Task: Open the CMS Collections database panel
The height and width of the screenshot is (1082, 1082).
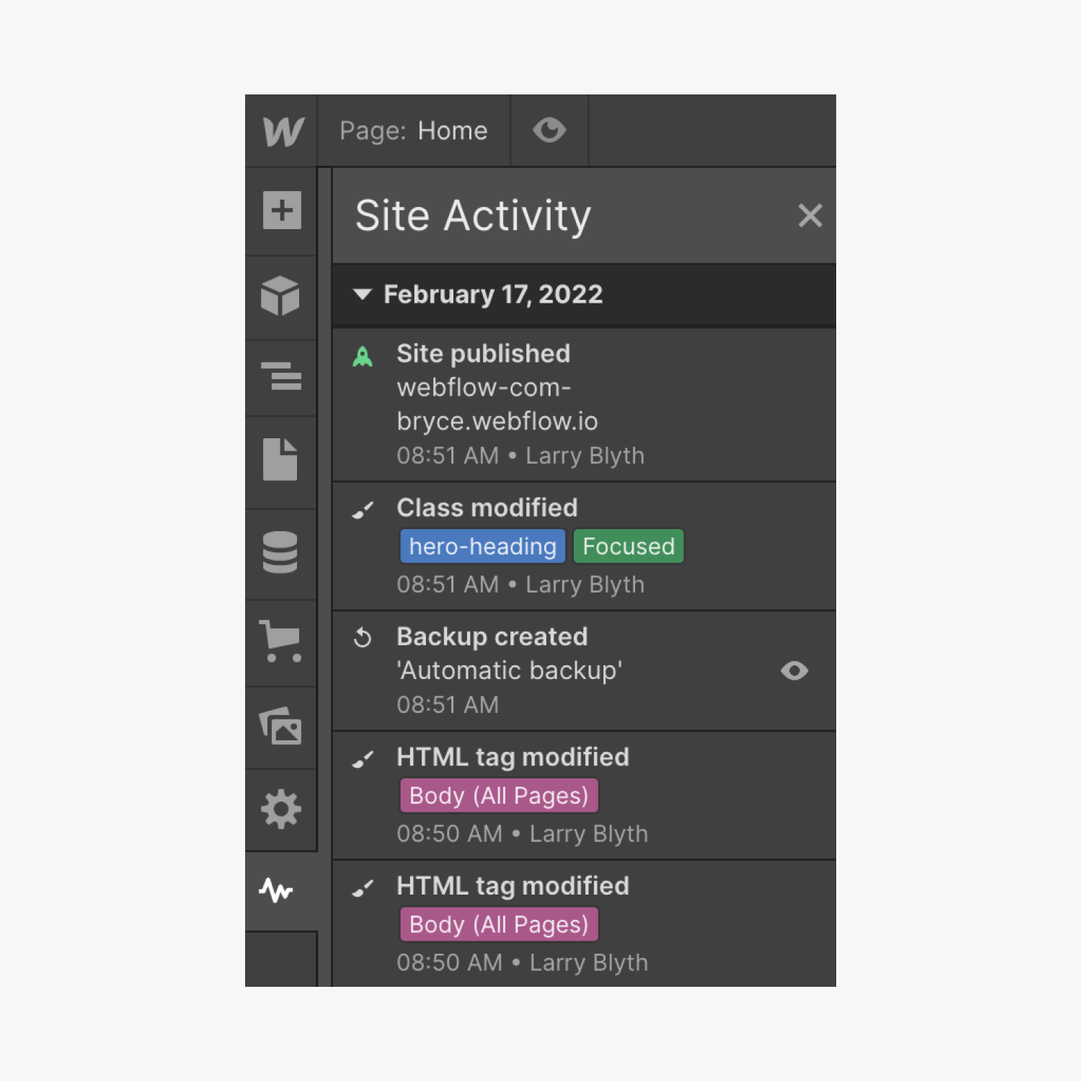Action: point(280,552)
